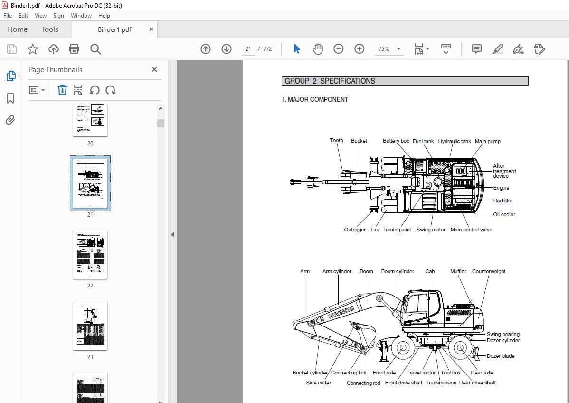Add a comment sticky note

[477, 49]
